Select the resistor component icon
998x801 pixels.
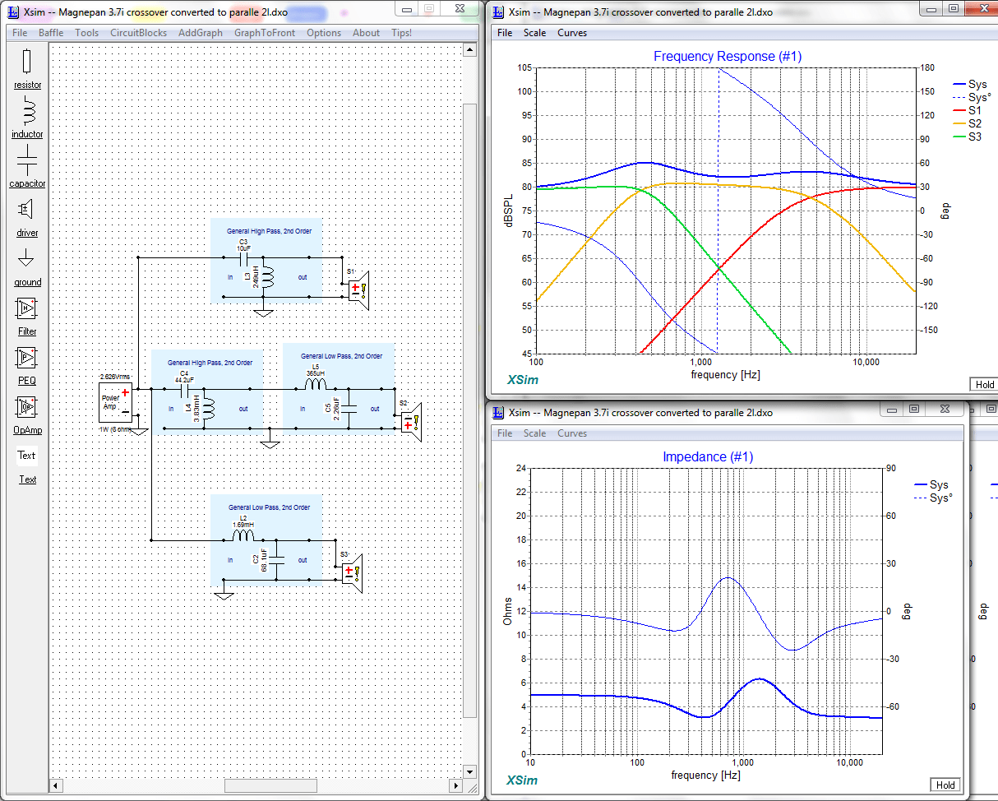click(27, 63)
